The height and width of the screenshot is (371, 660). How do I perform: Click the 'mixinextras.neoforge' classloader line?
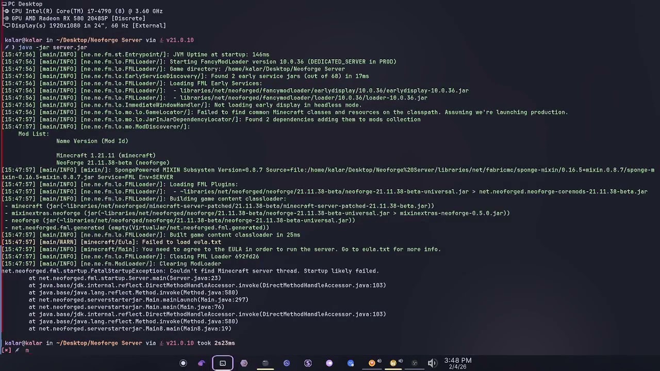pos(257,213)
